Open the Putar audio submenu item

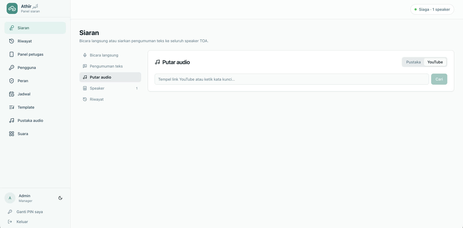click(110, 77)
